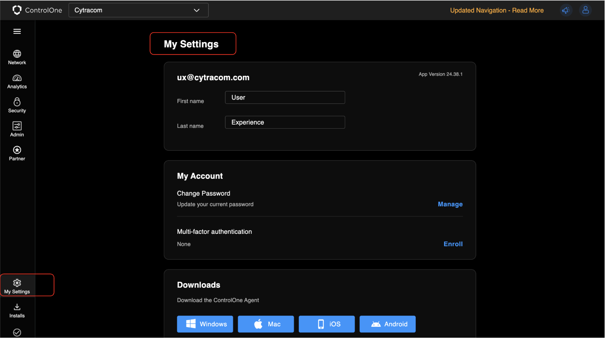This screenshot has height=339, width=606.
Task: Click the Last name input field
Action: point(285,123)
